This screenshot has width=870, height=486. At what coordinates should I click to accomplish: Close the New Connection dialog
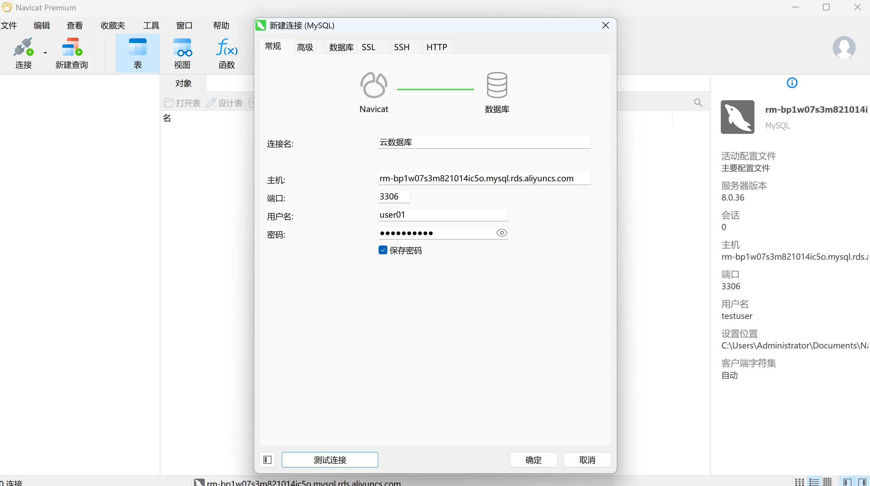(x=605, y=25)
